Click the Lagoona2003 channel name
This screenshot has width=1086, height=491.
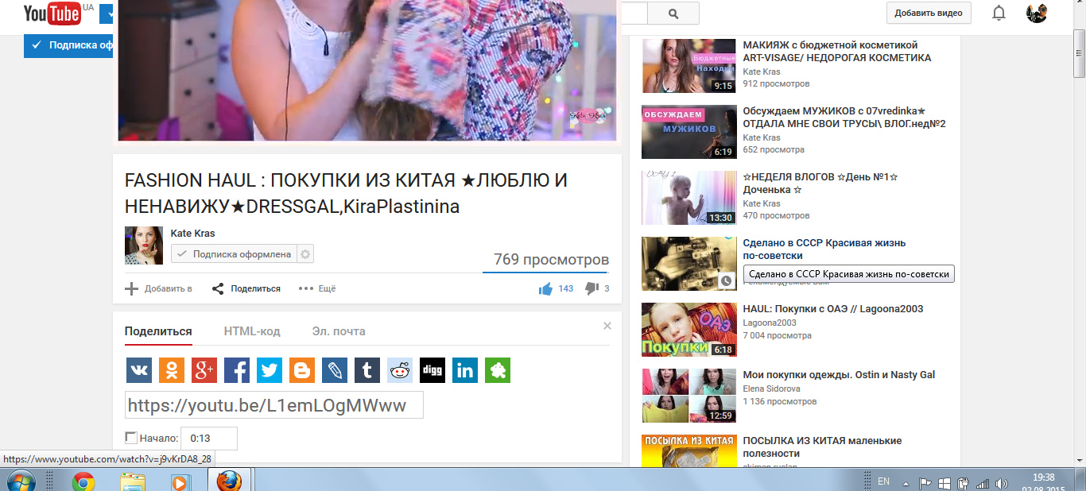(769, 323)
